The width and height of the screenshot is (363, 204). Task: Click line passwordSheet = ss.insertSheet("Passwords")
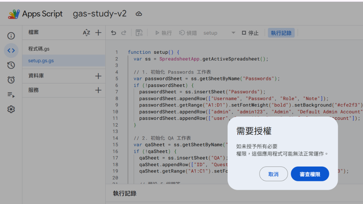coord(202,92)
